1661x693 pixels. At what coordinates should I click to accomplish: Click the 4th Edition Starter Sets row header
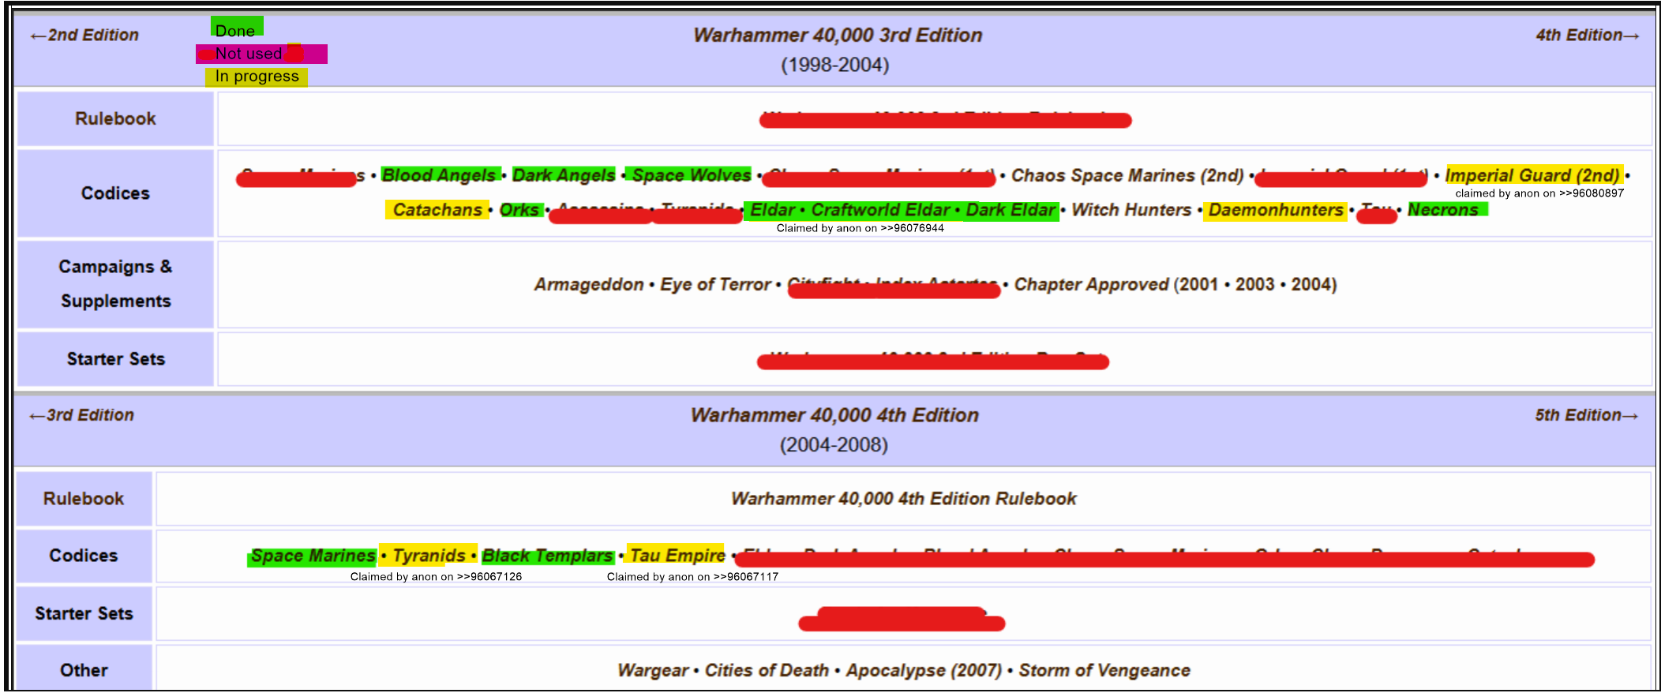point(84,613)
